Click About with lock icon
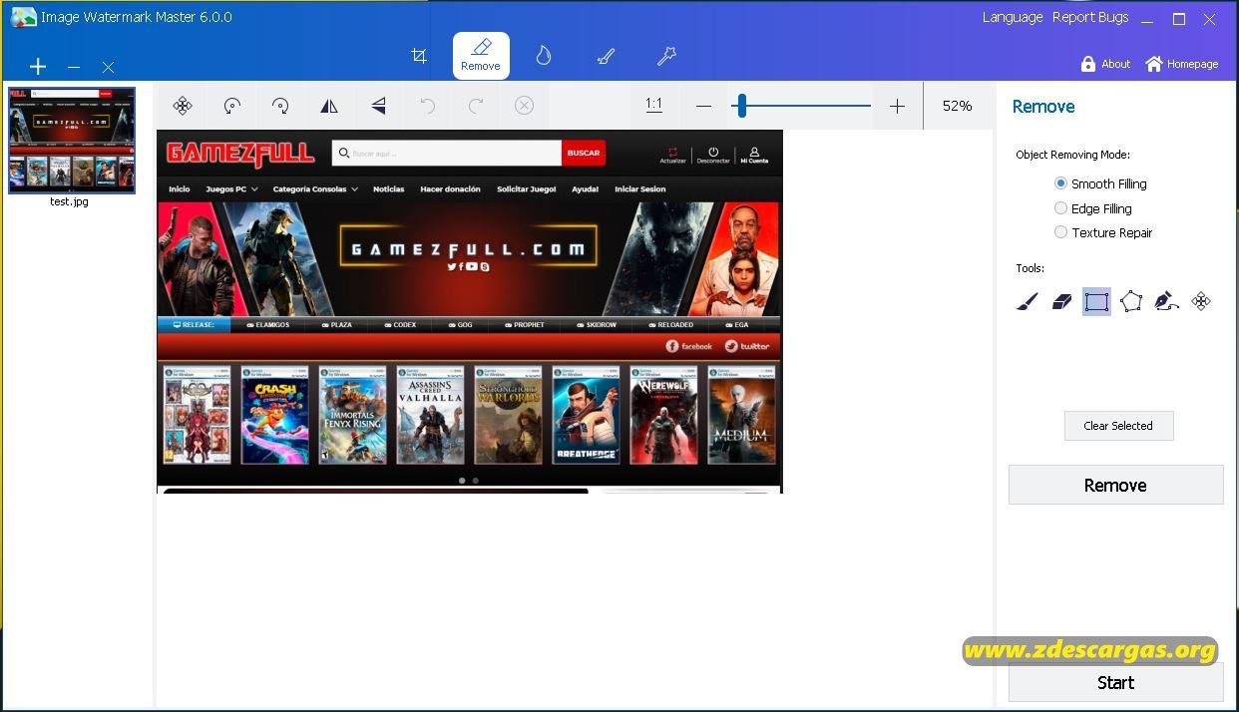This screenshot has height=712, width=1239. click(1105, 64)
